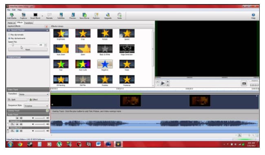The height and width of the screenshot is (155, 265).
Task: Switch to the Transitions tab
Action: [29, 23]
